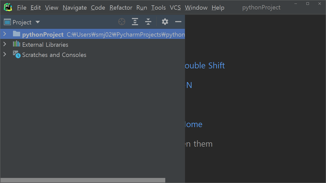
Task: Click the External Libraries bars icon
Action: point(17,44)
